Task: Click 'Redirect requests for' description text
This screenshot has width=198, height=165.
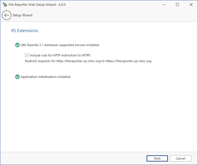Action: click(x=40, y=61)
